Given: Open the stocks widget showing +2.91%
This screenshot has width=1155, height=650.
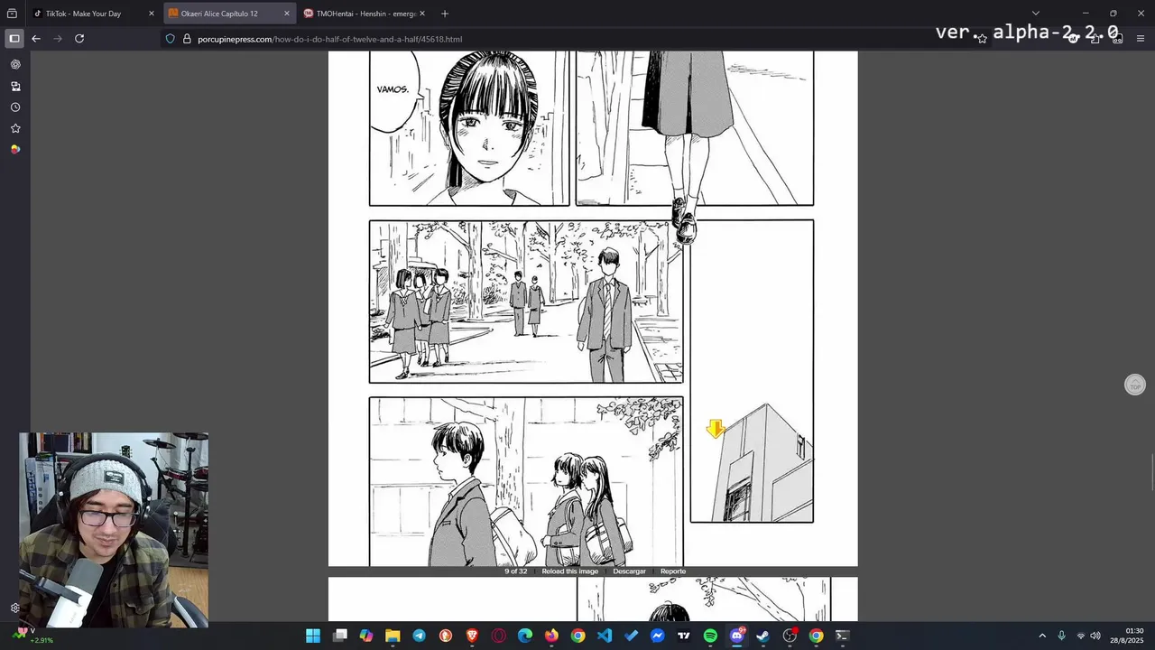Looking at the screenshot, I should pos(34,636).
